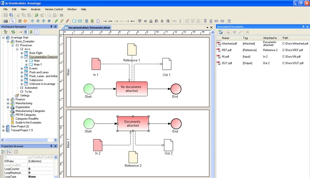The image size is (310, 178).
Task: Click the first blue diamond gateway icon
Action: pos(32,21)
